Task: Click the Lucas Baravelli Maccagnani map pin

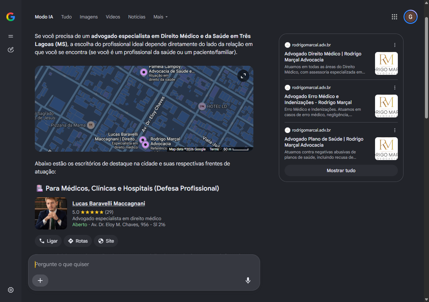Action: click(x=143, y=140)
